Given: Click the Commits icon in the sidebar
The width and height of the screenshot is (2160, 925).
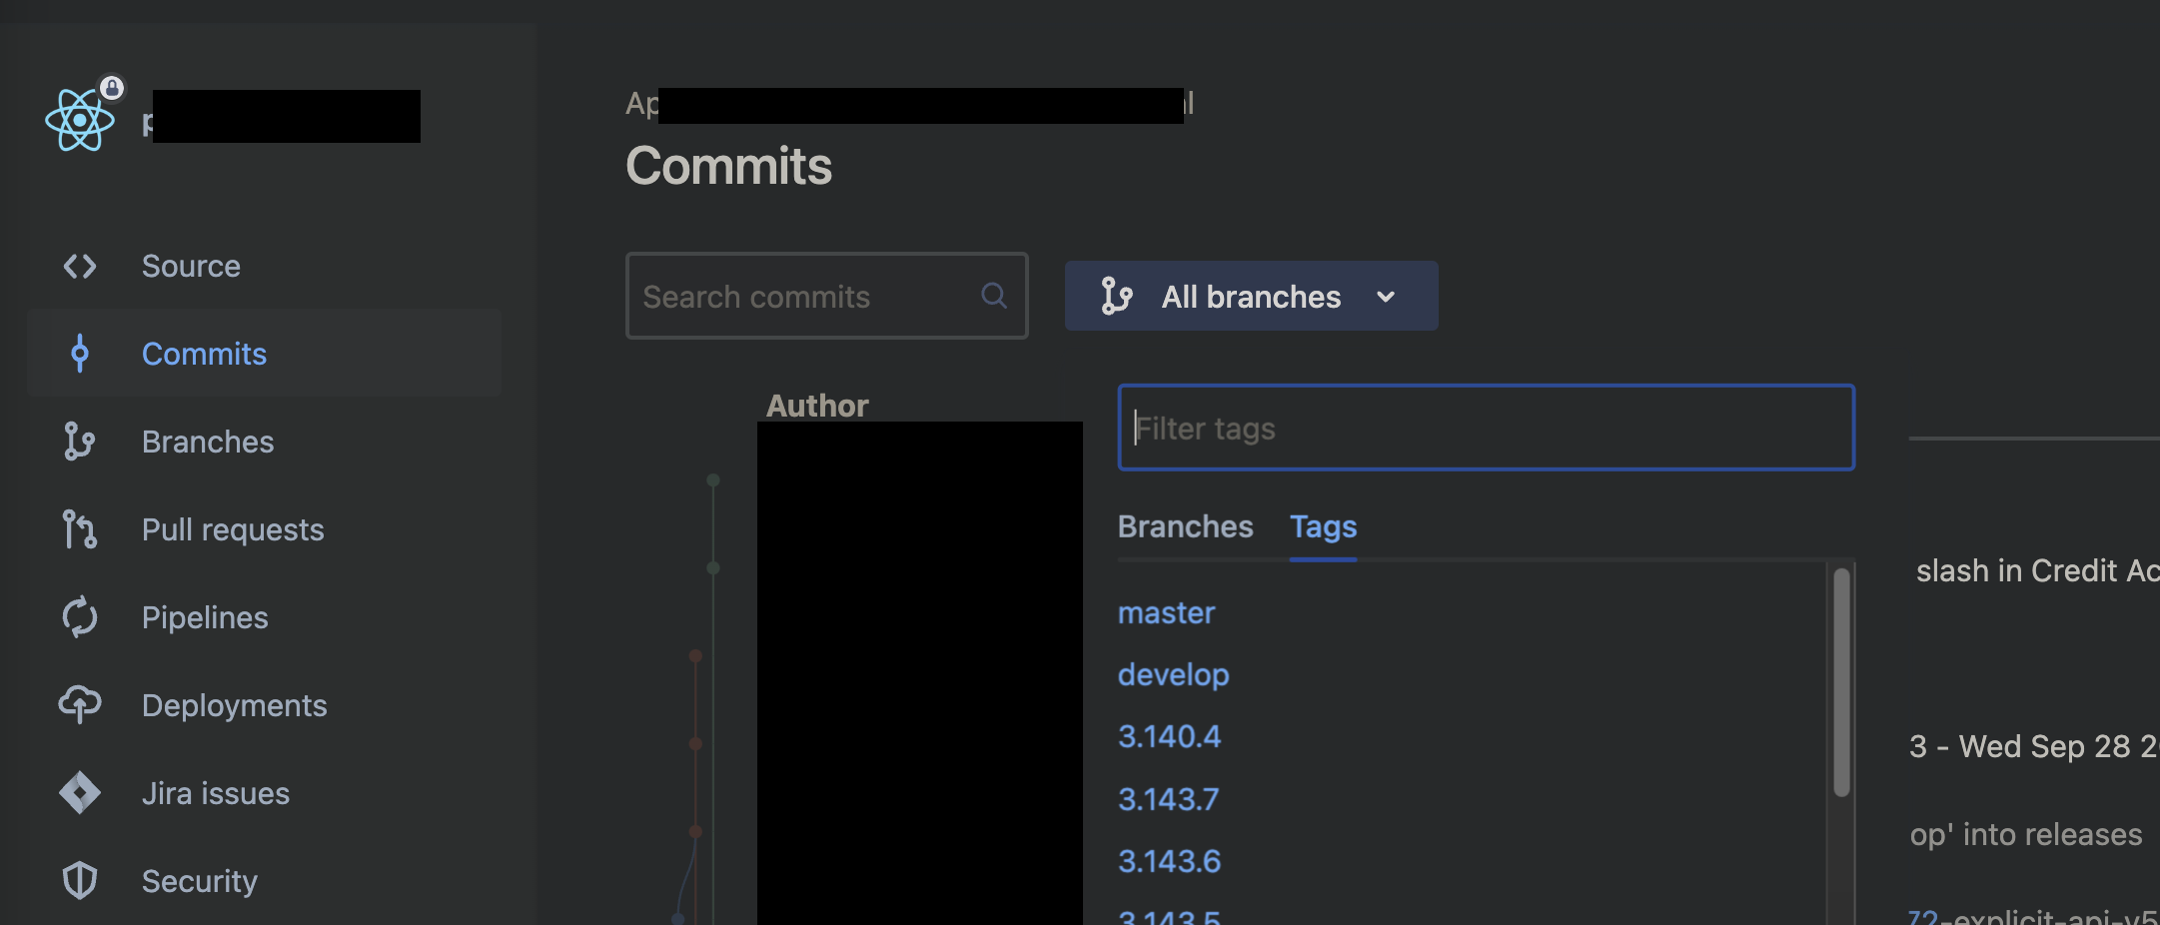Looking at the screenshot, I should [x=80, y=353].
